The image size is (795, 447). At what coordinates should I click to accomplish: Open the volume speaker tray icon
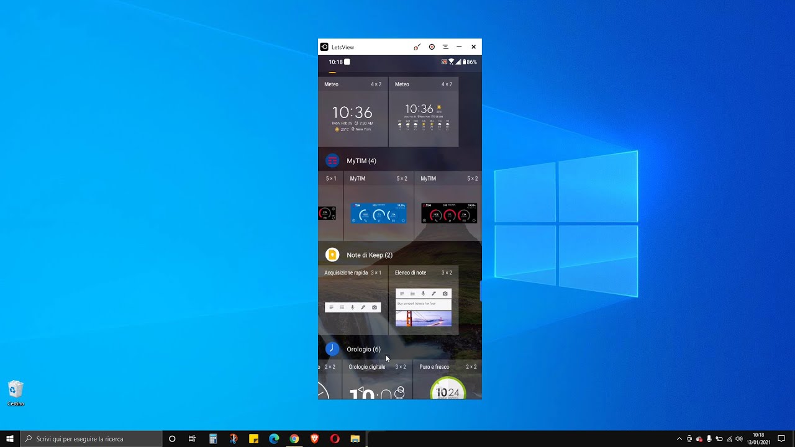pos(739,439)
